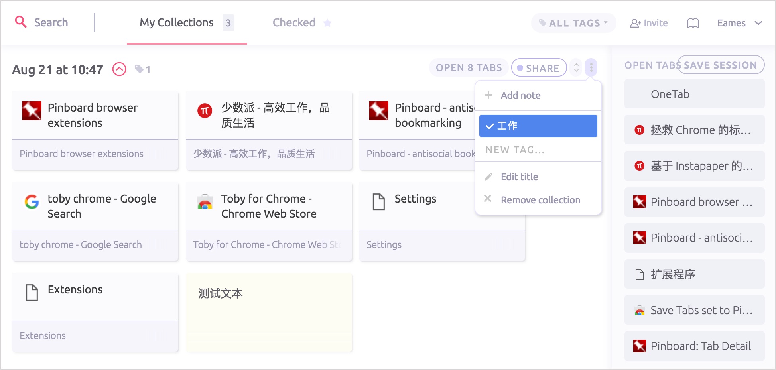This screenshot has width=776, height=370.
Task: Click the Google icon on toby chrome card
Action: 32,202
